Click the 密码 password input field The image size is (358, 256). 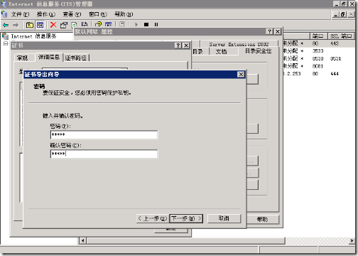coord(104,134)
